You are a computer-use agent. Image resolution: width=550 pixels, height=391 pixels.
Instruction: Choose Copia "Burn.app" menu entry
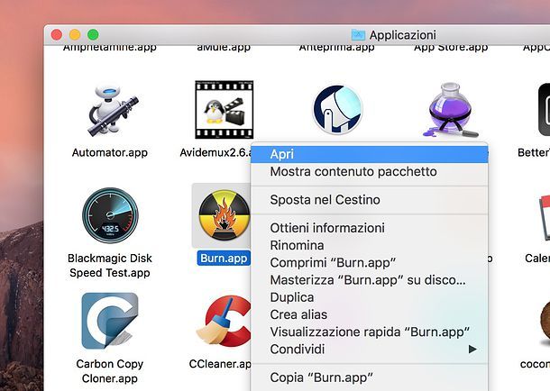coord(370,377)
